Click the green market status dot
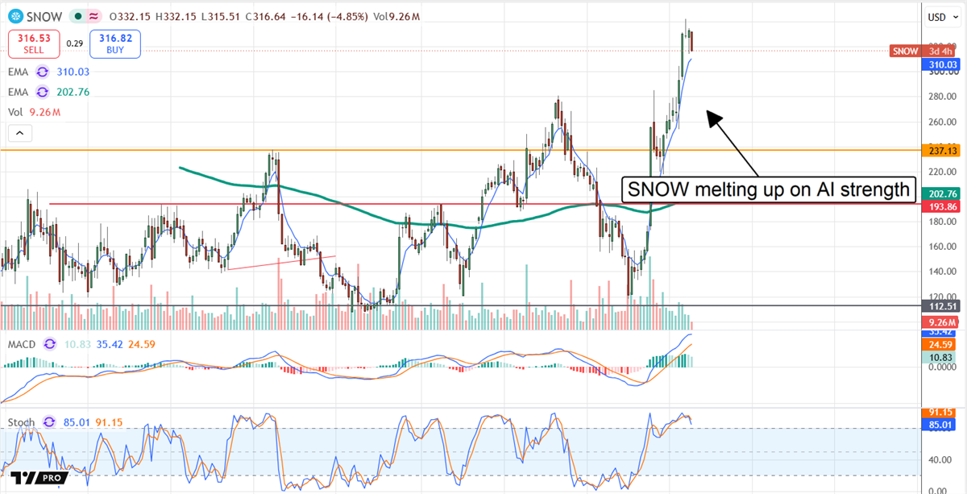 [77, 16]
